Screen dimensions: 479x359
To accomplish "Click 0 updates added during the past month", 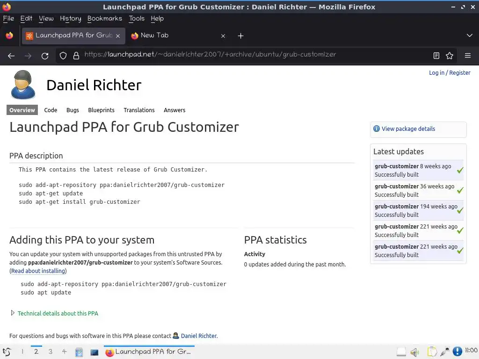I will pos(295,265).
